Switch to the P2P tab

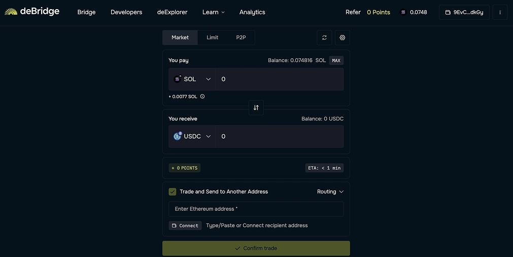[241, 38]
